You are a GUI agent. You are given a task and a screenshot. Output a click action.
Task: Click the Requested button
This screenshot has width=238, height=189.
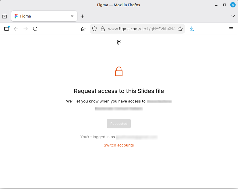(119, 124)
